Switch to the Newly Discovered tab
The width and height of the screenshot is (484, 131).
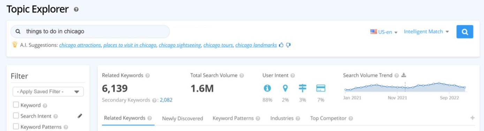pos(182,118)
